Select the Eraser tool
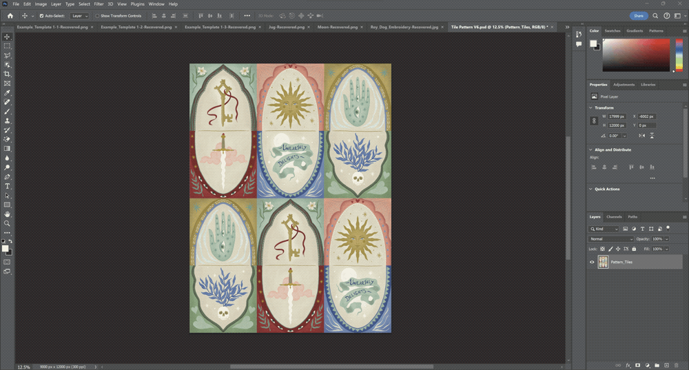This screenshot has height=370, width=689. [x=7, y=139]
